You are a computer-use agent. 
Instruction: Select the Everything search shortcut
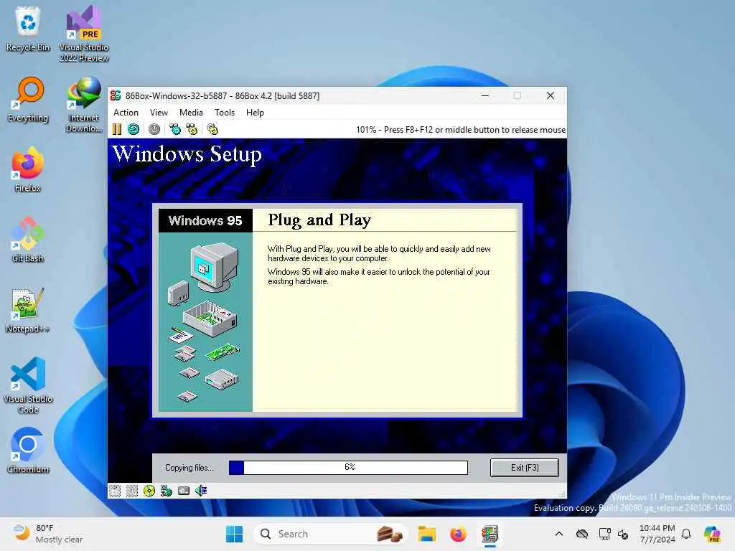28,100
